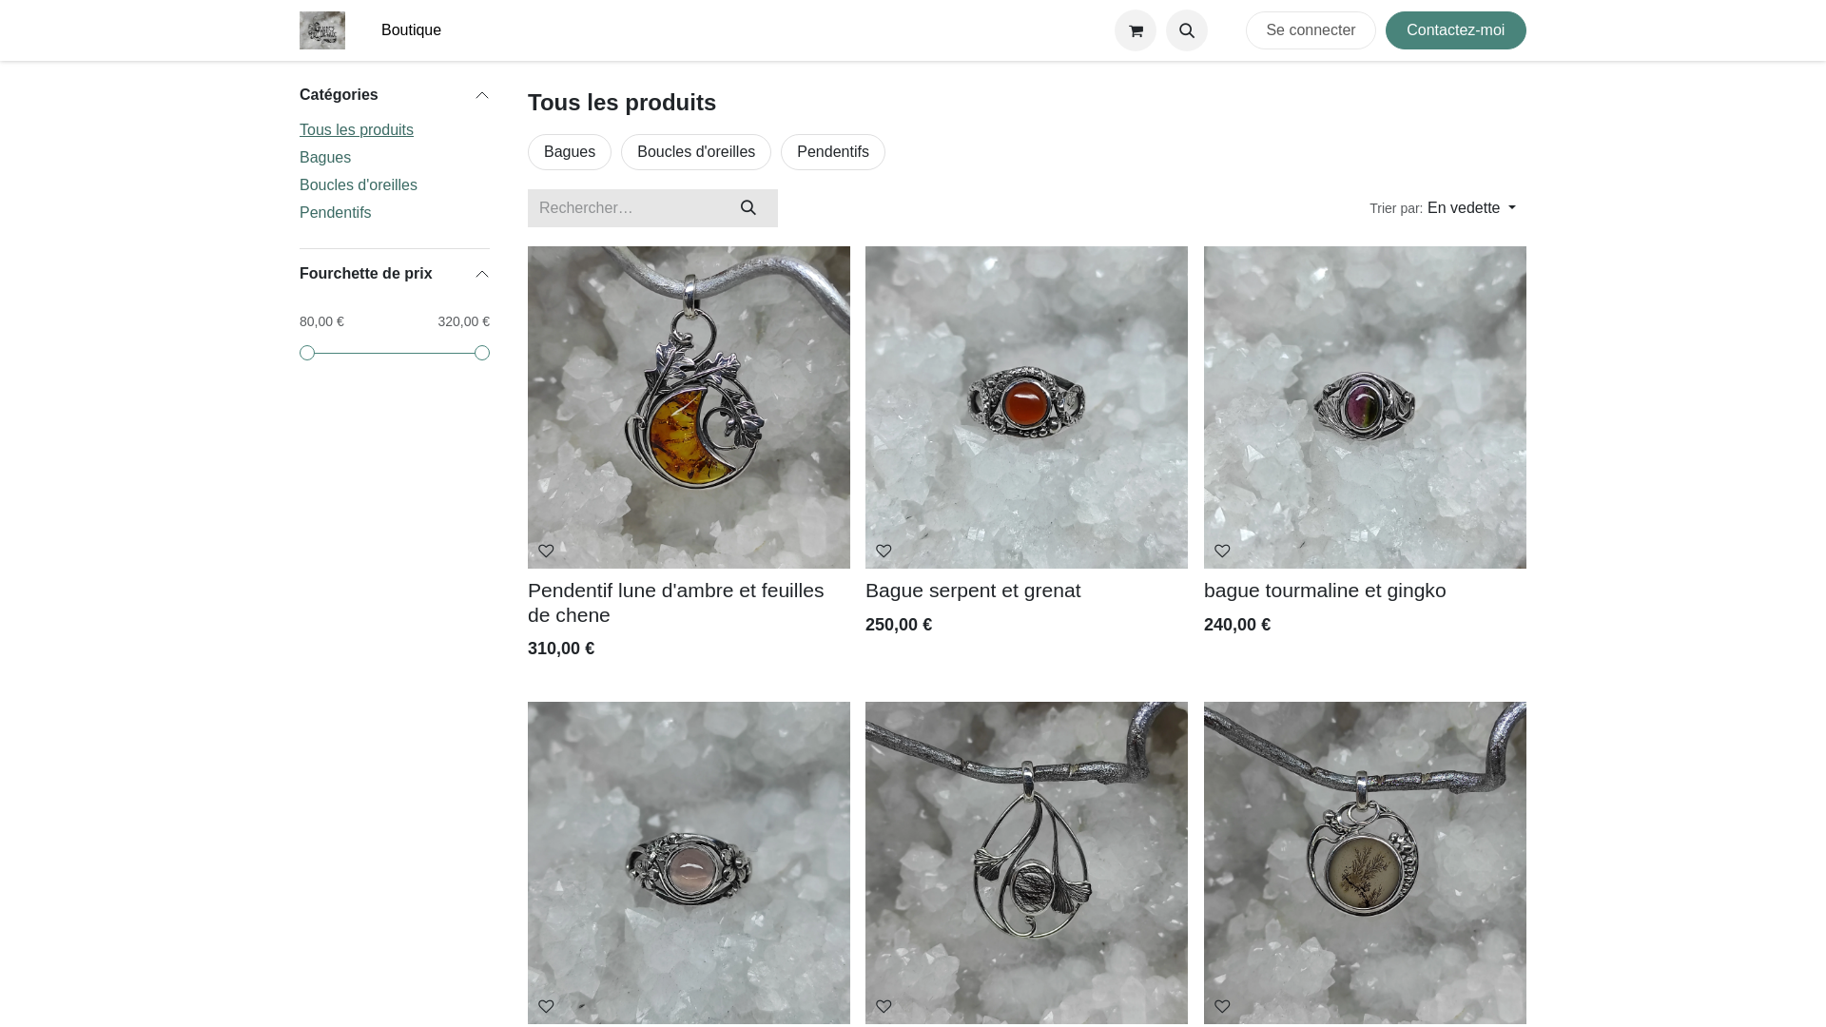This screenshot has height=1027, width=1826.
Task: Filter by the Boucles d'oreilles pill
Action: [696, 152]
